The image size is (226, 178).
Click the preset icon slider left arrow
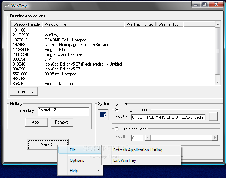pos(147,138)
